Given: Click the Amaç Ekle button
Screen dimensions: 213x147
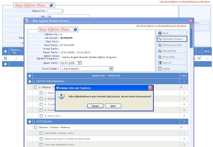Looking at the screenshot, I should coord(172,57).
